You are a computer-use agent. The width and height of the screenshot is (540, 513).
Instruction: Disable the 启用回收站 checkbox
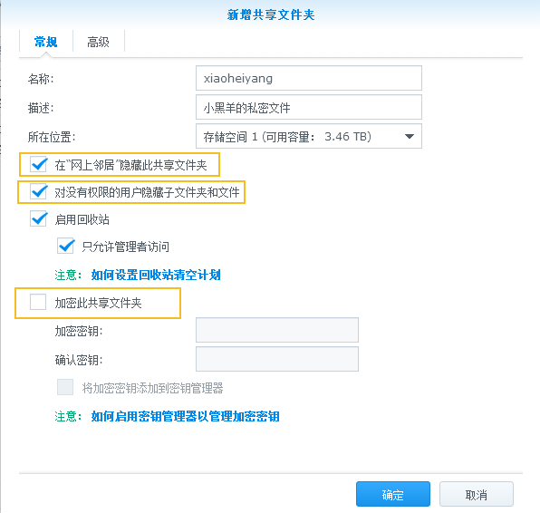tap(38, 218)
